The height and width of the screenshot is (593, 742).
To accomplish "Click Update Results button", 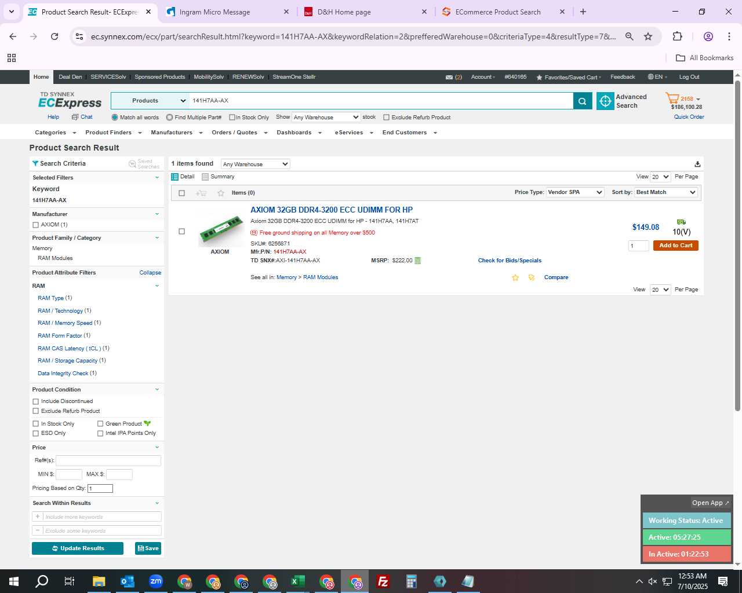I will (x=78, y=548).
